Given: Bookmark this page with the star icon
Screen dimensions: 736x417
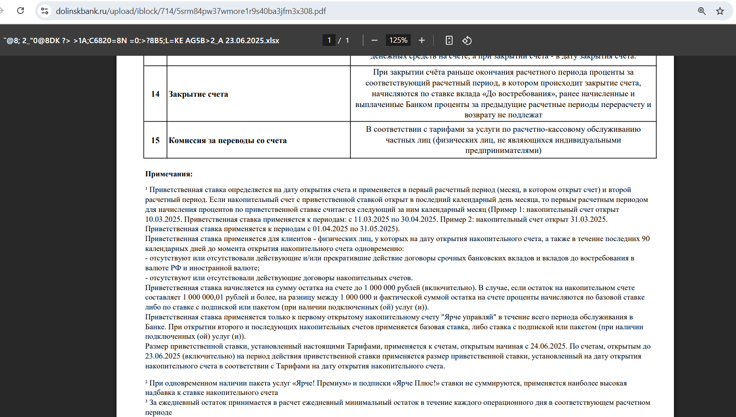Looking at the screenshot, I should (x=720, y=11).
